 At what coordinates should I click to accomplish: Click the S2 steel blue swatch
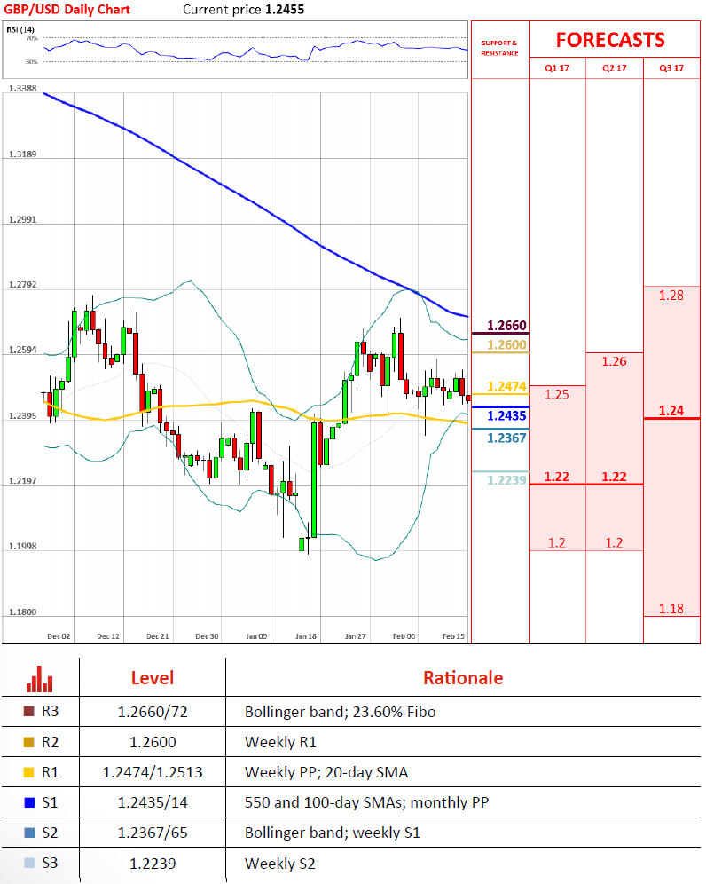point(28,833)
